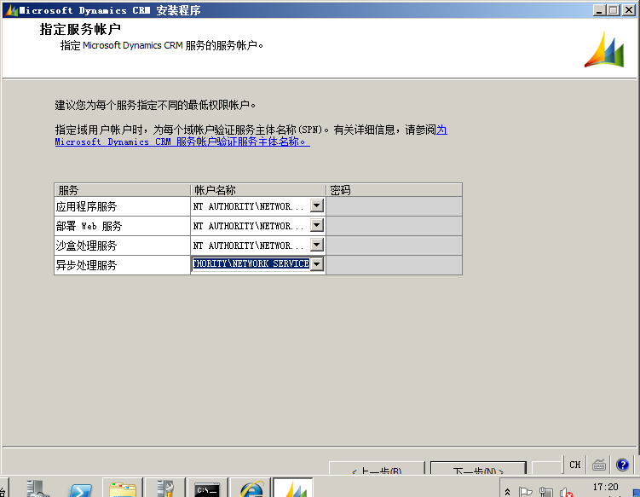Open the Server Manager taskbar icon
Viewport: 640px width, 497px height.
tap(38, 488)
